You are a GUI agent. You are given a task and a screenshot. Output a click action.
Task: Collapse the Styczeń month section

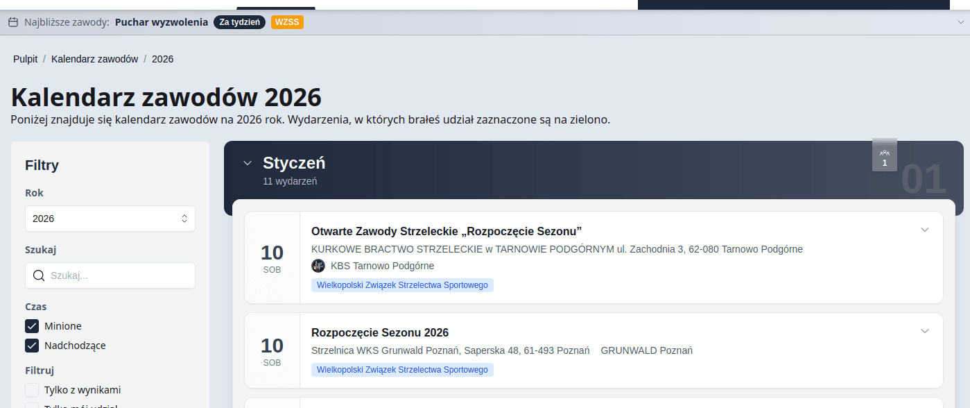point(248,163)
